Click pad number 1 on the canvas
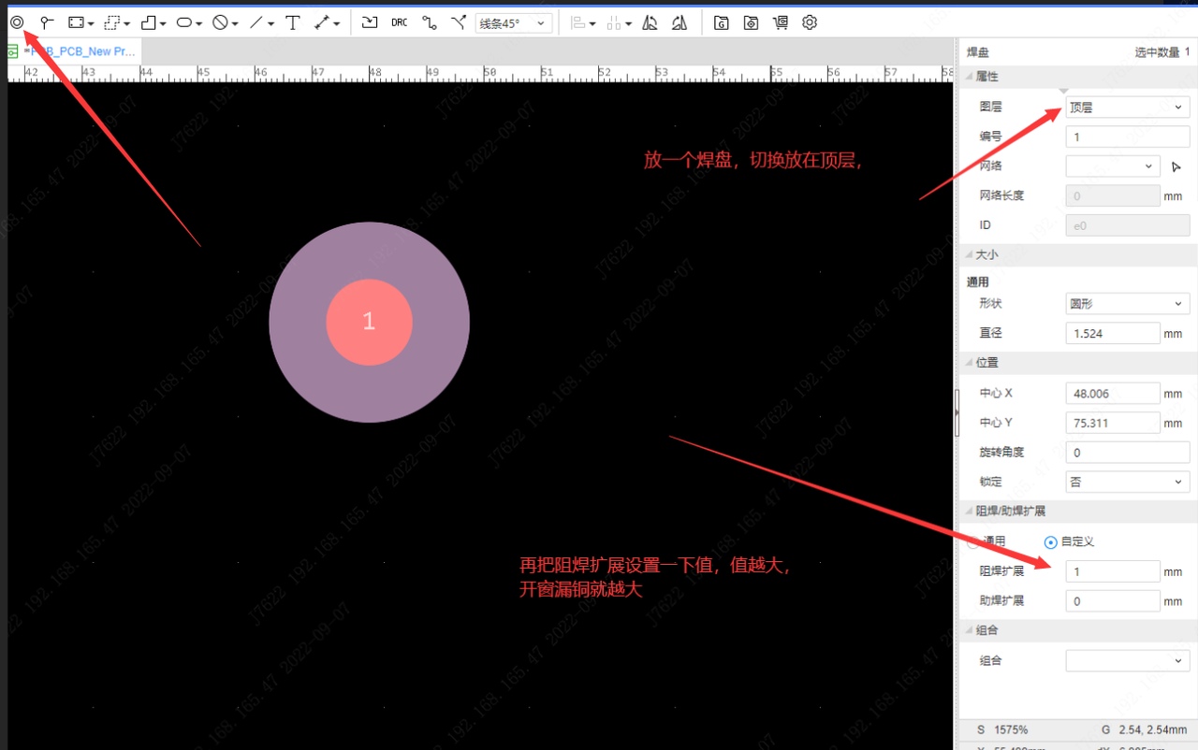1198x750 pixels. [369, 322]
